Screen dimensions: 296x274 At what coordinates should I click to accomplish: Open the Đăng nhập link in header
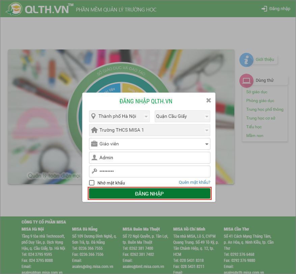coord(279,9)
